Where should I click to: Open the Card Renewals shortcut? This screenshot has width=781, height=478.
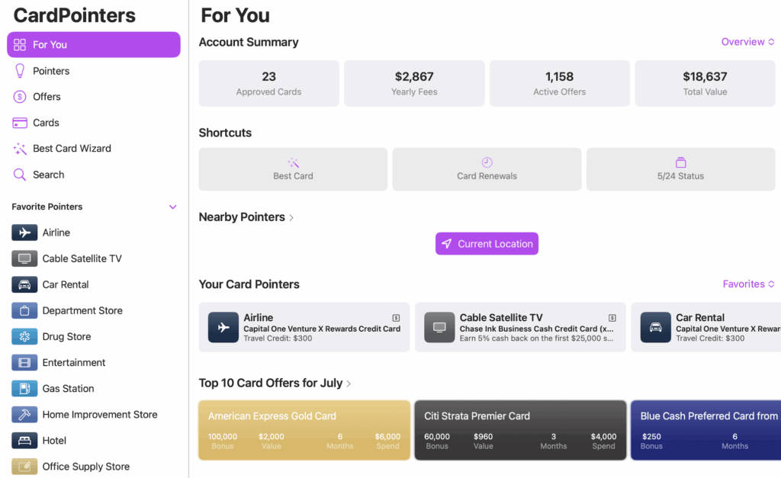click(487, 169)
